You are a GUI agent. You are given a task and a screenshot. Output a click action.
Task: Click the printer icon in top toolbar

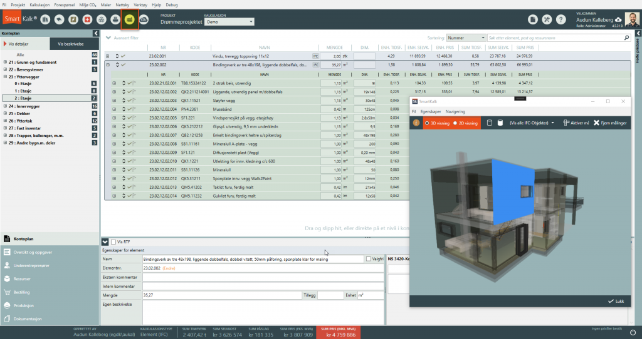[115, 19]
